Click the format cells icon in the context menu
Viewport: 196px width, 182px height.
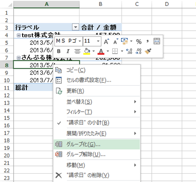[x=59, y=80]
